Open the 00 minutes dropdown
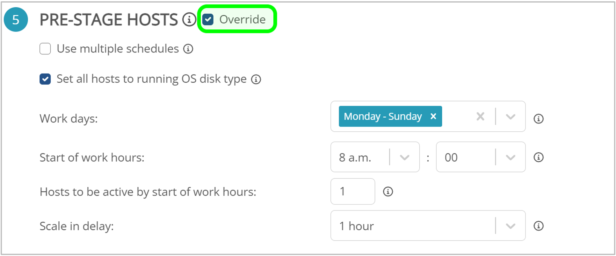 510,157
